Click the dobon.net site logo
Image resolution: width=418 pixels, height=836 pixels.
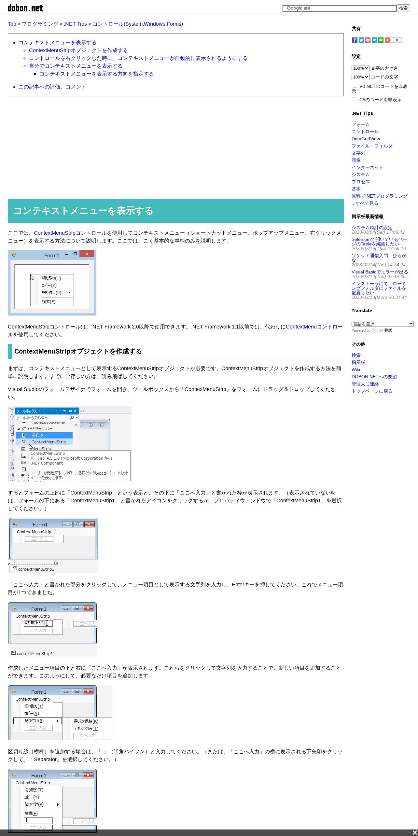click(25, 8)
